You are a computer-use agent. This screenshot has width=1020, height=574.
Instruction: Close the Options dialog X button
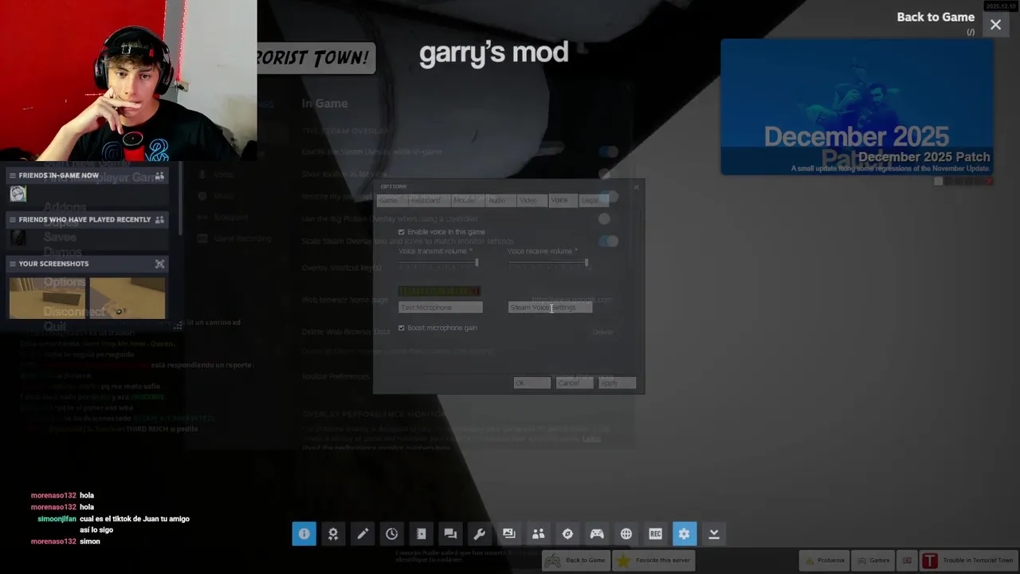click(636, 187)
